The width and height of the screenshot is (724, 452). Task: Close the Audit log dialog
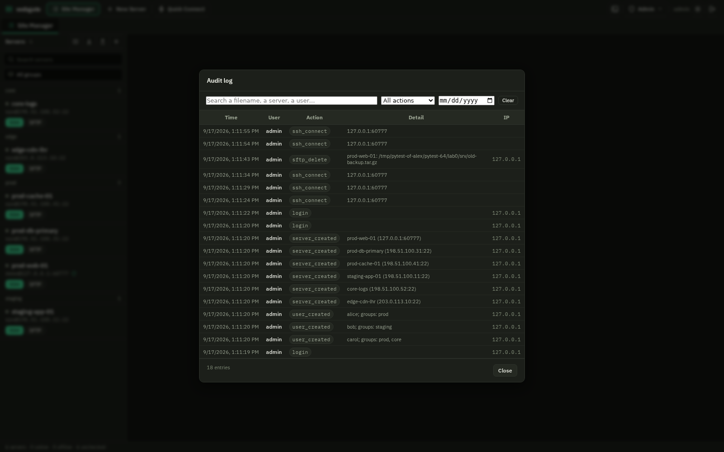coord(505,371)
